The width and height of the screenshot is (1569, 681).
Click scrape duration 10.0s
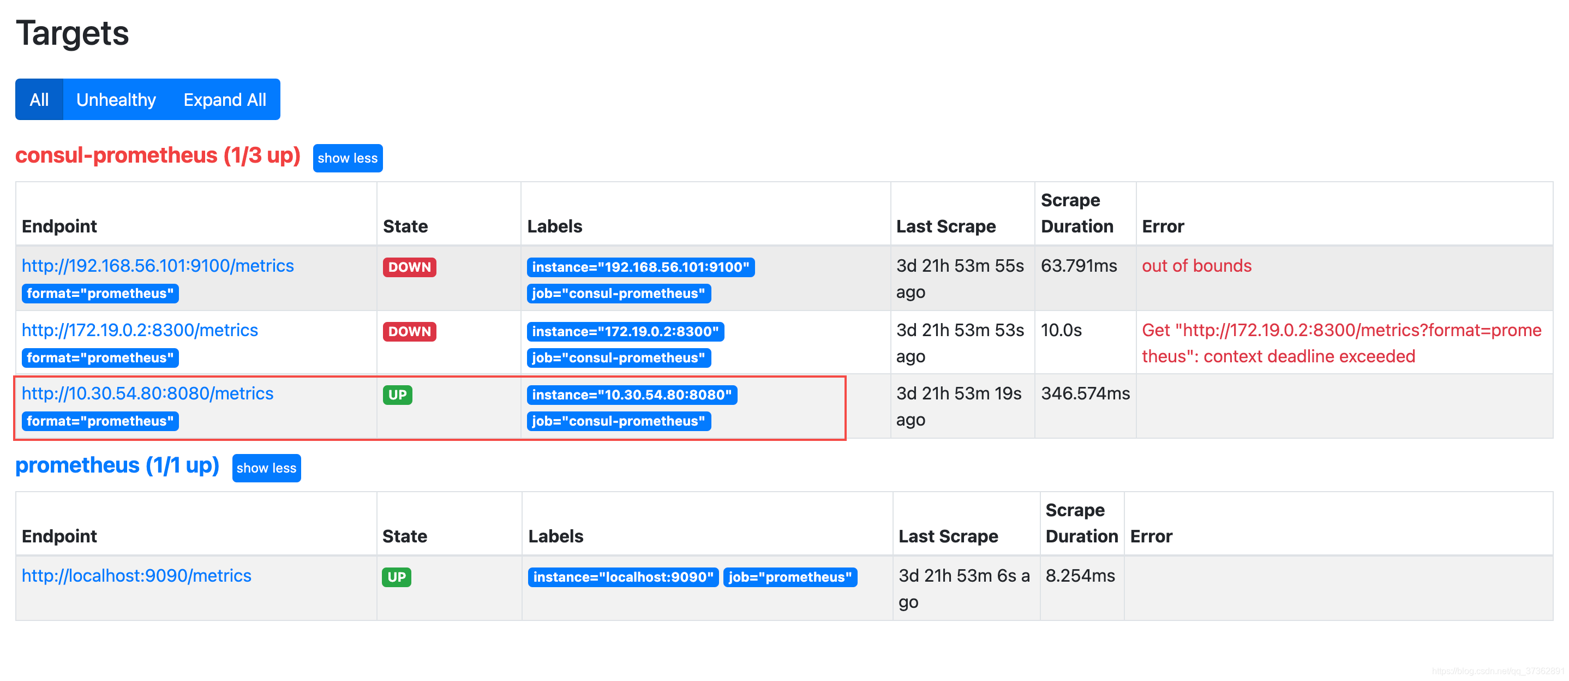[x=1061, y=330]
